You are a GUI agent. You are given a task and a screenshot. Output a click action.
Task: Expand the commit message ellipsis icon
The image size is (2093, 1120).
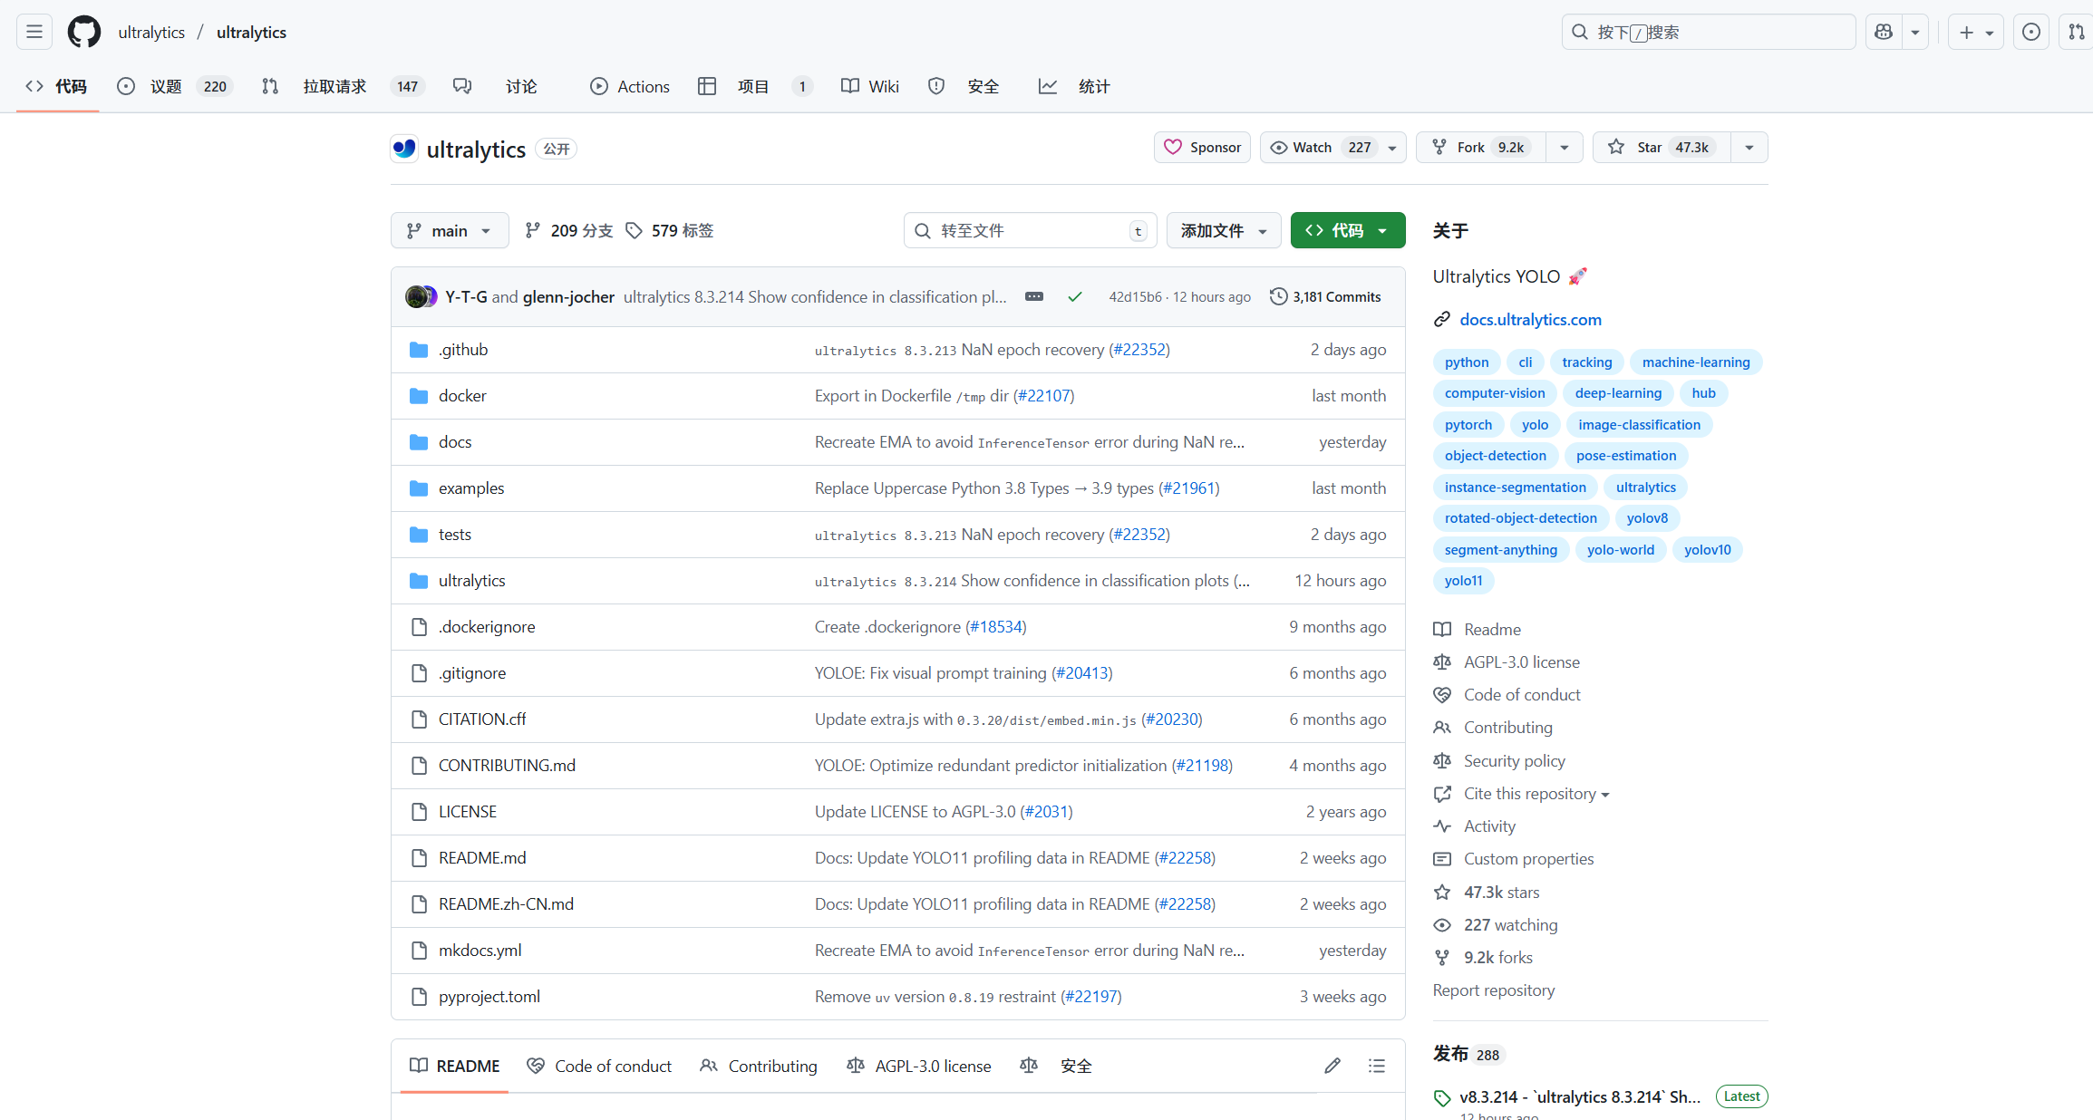click(x=1033, y=296)
